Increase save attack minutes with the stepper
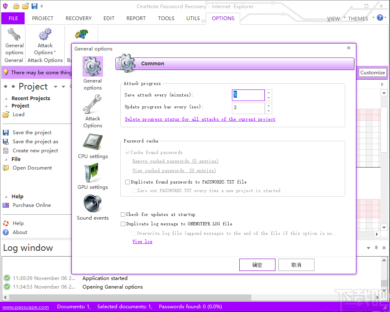The width and height of the screenshot is (390, 312). coord(268,93)
